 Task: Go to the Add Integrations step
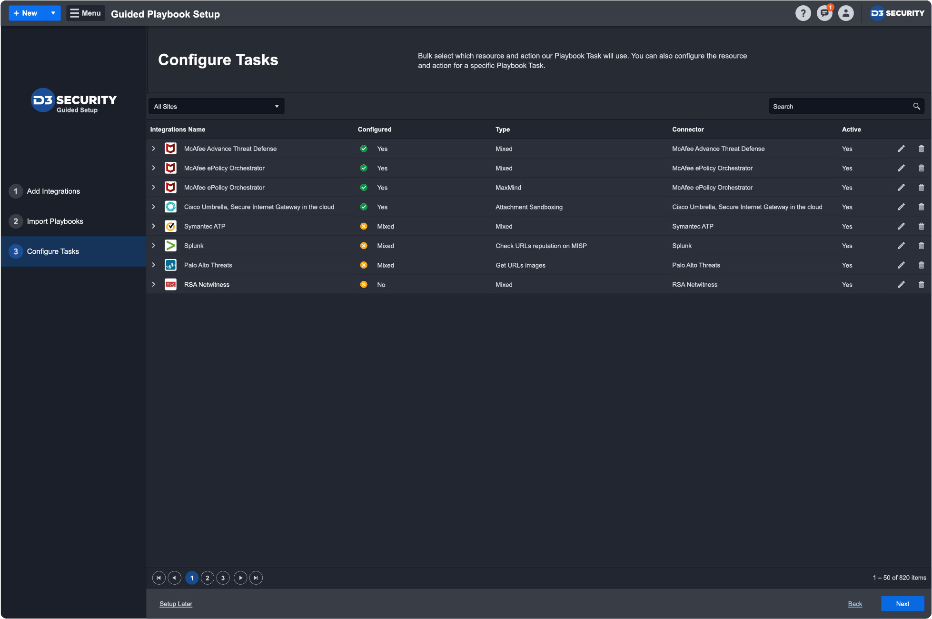pyautogui.click(x=53, y=191)
